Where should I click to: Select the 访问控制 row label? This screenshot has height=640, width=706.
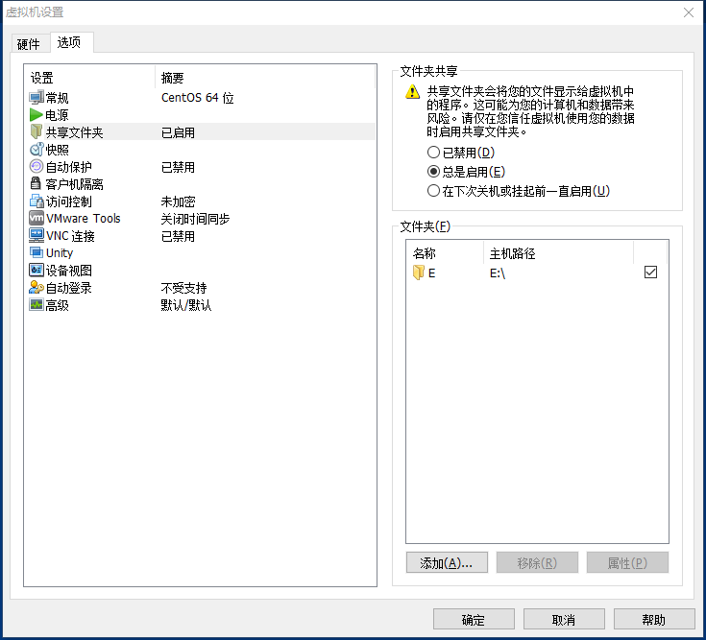click(69, 201)
